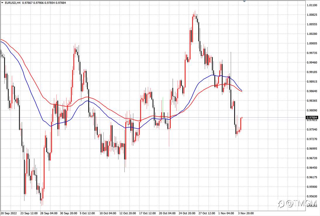Click the 1.00005 price axis label

tap(312, 43)
